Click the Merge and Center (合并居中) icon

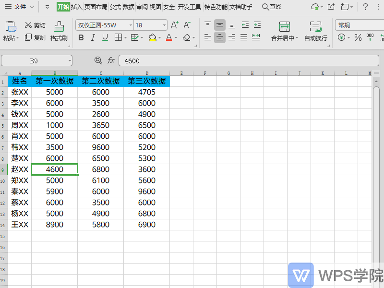pos(284,27)
